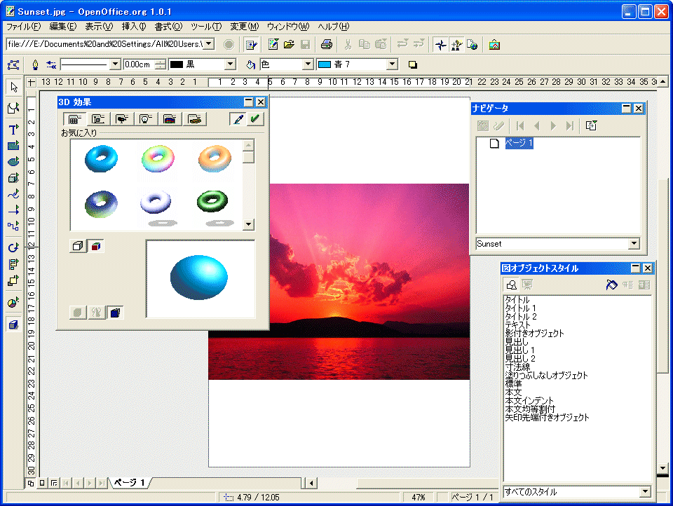
Task: Apply 3D effects with the green checkmark
Action: click(x=255, y=119)
